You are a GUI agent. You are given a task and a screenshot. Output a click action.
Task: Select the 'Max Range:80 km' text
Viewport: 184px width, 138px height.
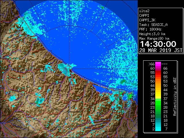[x=154, y=39]
